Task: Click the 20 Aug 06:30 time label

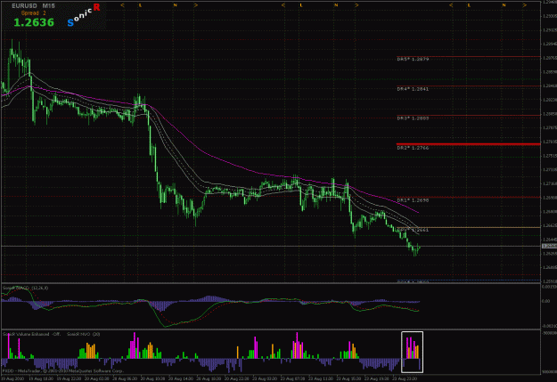Action: 125,378
